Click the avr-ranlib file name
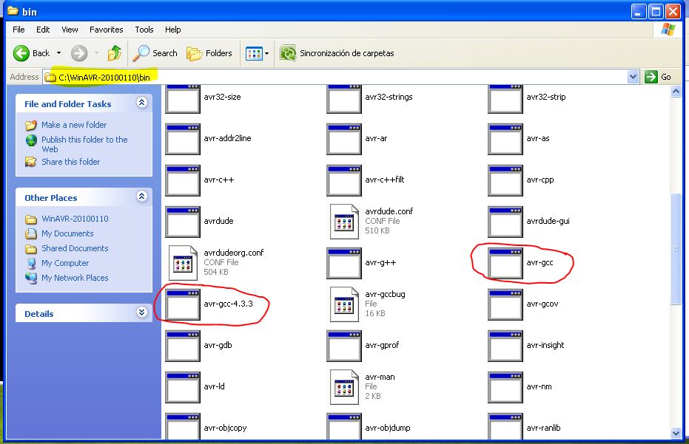 coord(543,428)
